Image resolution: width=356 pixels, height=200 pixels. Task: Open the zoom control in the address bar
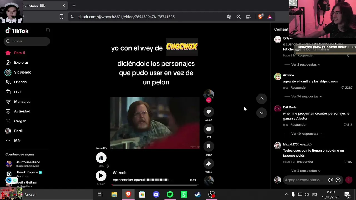(x=239, y=17)
